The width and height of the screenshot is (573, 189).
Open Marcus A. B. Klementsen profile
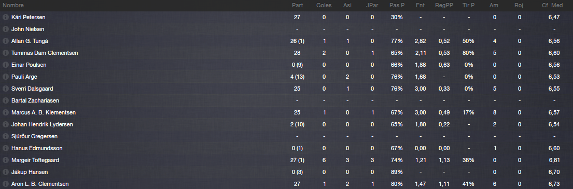click(x=44, y=112)
